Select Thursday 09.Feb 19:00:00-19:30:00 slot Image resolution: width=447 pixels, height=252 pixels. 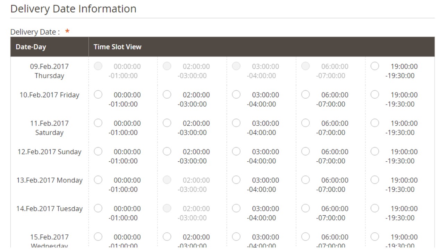375,66
